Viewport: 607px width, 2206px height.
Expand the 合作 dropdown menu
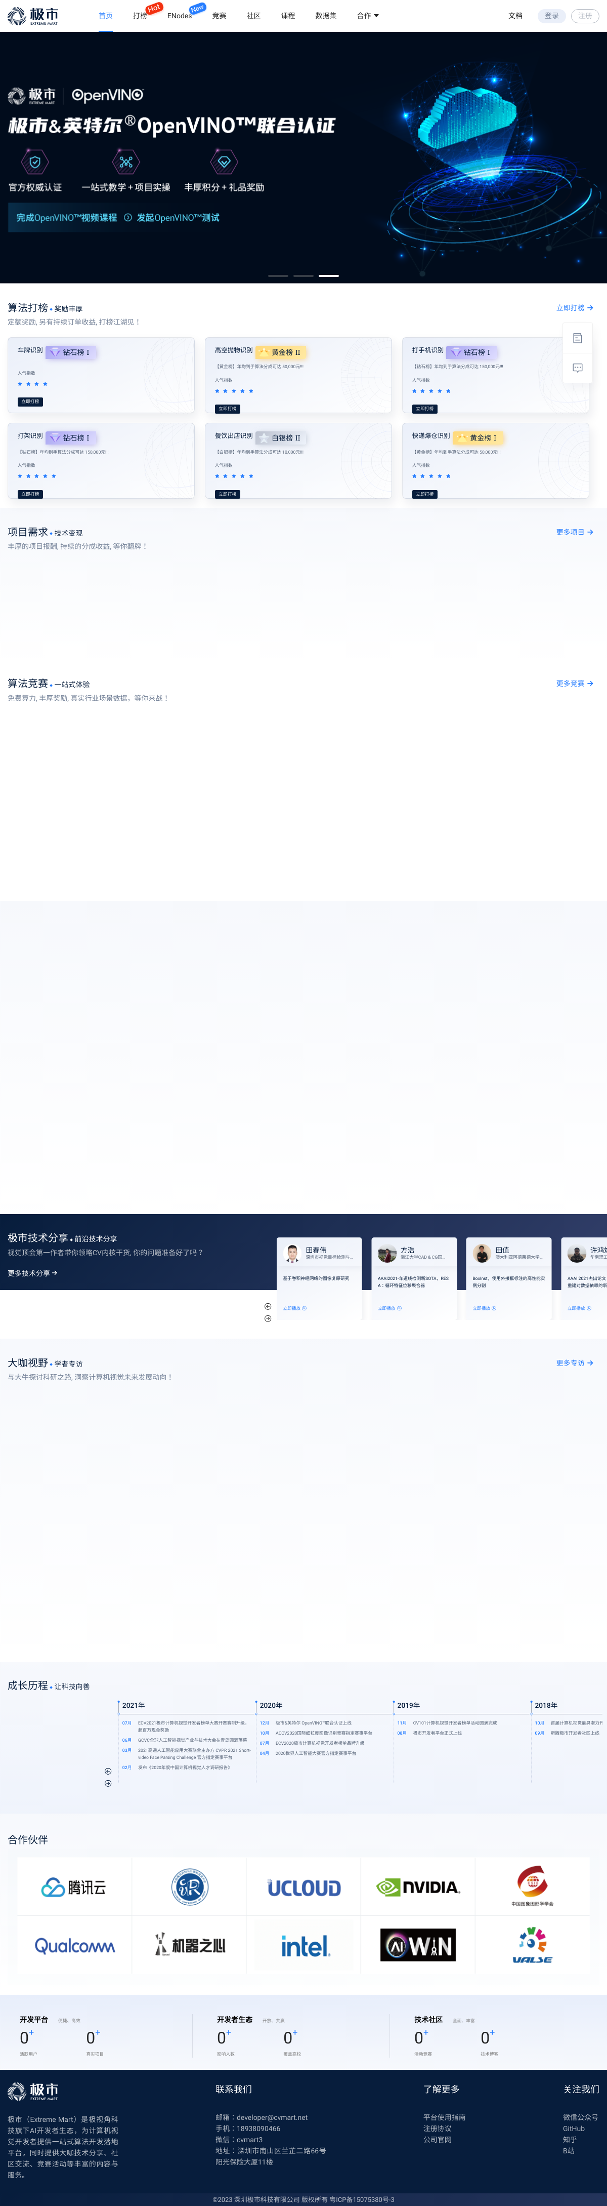coord(367,15)
